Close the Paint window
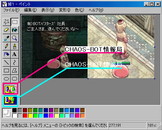Screen dimensions: 162x130 (x=158, y=4)
